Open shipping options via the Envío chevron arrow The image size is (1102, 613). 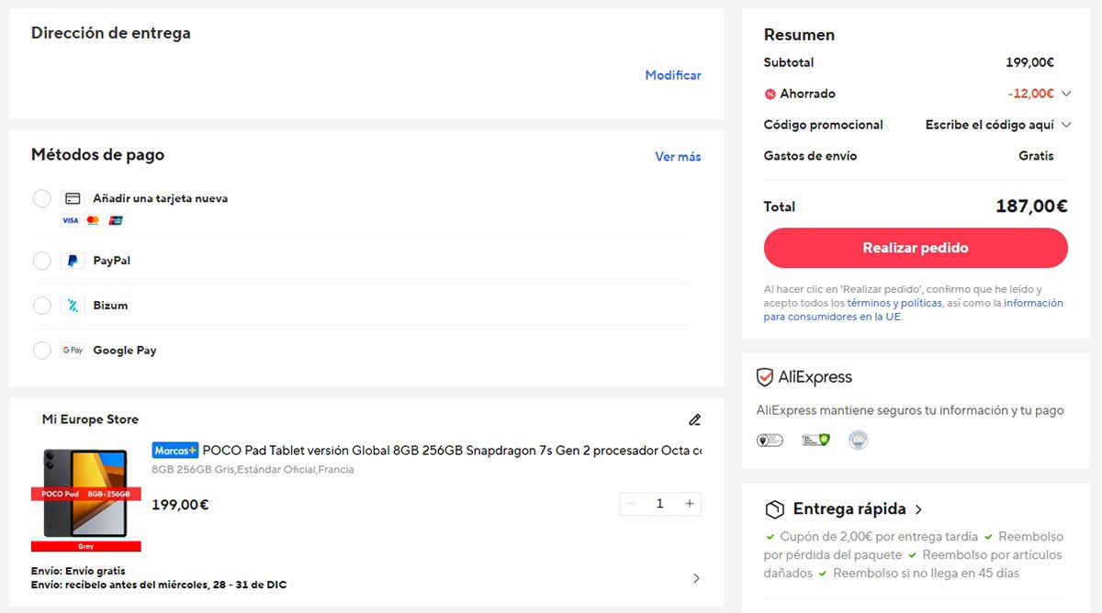tap(696, 578)
